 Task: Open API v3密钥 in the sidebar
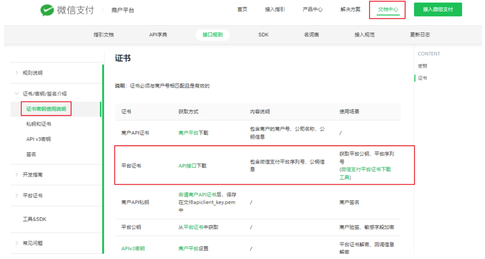pyautogui.click(x=38, y=139)
